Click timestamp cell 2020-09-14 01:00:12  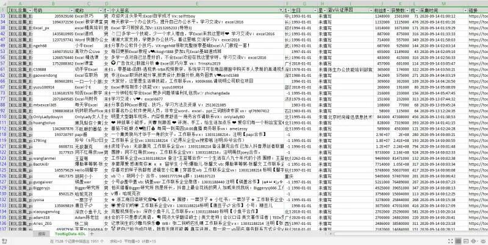point(443,16)
